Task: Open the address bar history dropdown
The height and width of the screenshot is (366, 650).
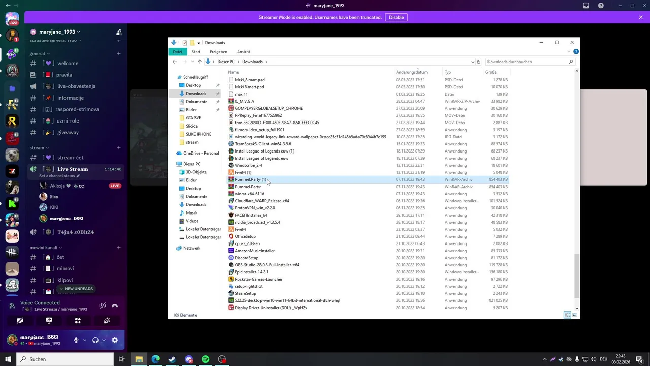Action: pos(472,62)
